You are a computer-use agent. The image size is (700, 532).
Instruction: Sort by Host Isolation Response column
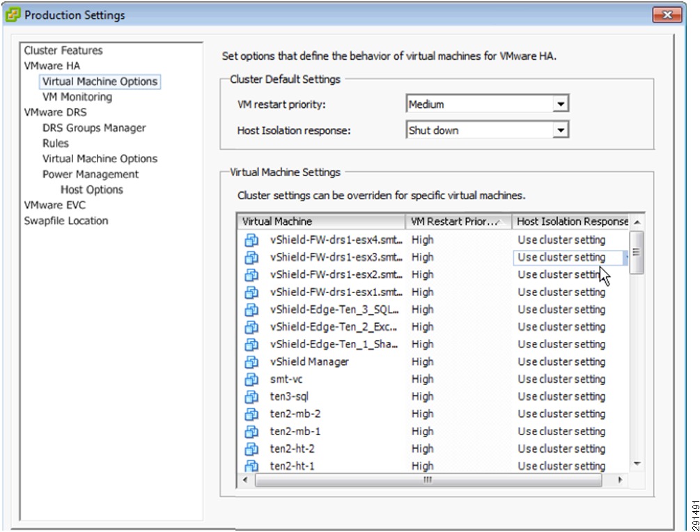click(x=570, y=221)
